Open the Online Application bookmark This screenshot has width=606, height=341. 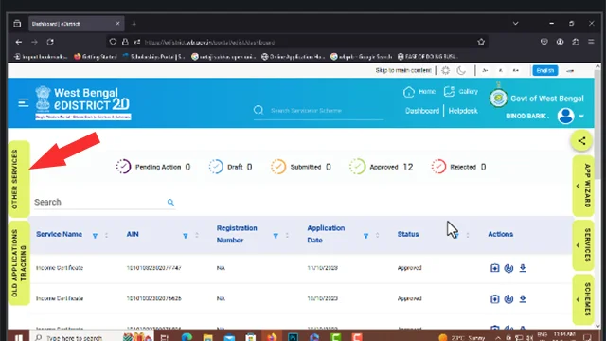point(293,57)
